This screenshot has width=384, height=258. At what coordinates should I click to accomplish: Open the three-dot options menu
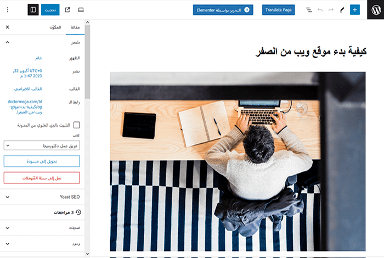pos(7,10)
